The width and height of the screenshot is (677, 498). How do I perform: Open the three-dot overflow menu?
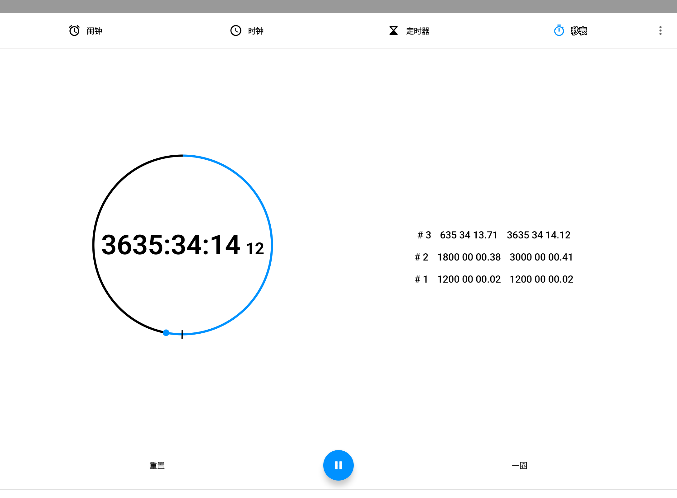[x=660, y=31]
